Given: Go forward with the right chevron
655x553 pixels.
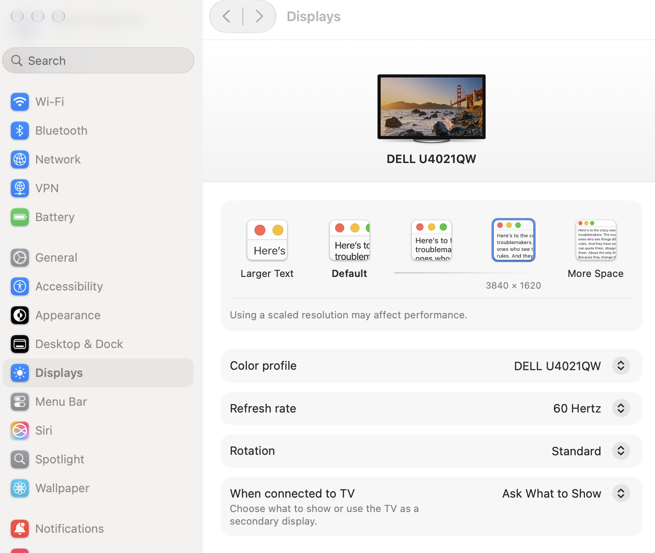Looking at the screenshot, I should pyautogui.click(x=259, y=17).
